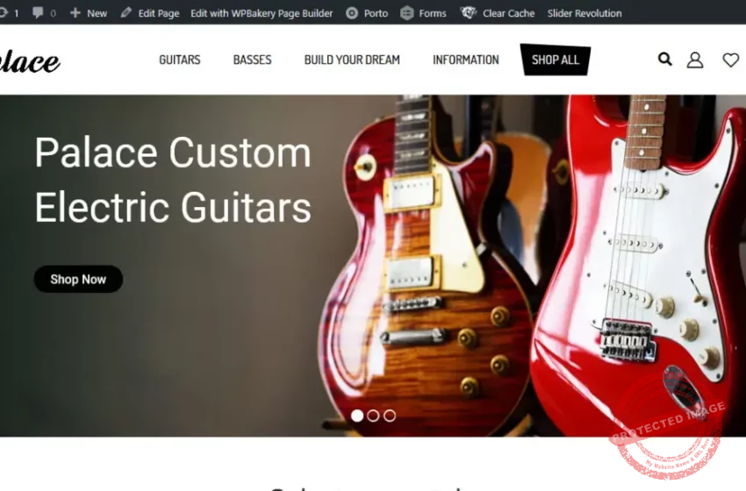
Task: Open the user account icon
Action: pyautogui.click(x=694, y=60)
